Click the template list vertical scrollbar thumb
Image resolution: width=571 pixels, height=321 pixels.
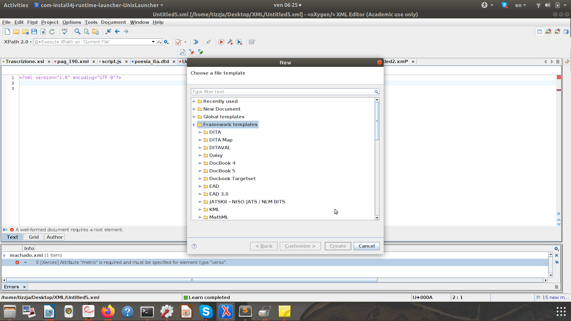[377, 121]
